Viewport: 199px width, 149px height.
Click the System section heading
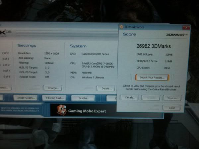78,46
